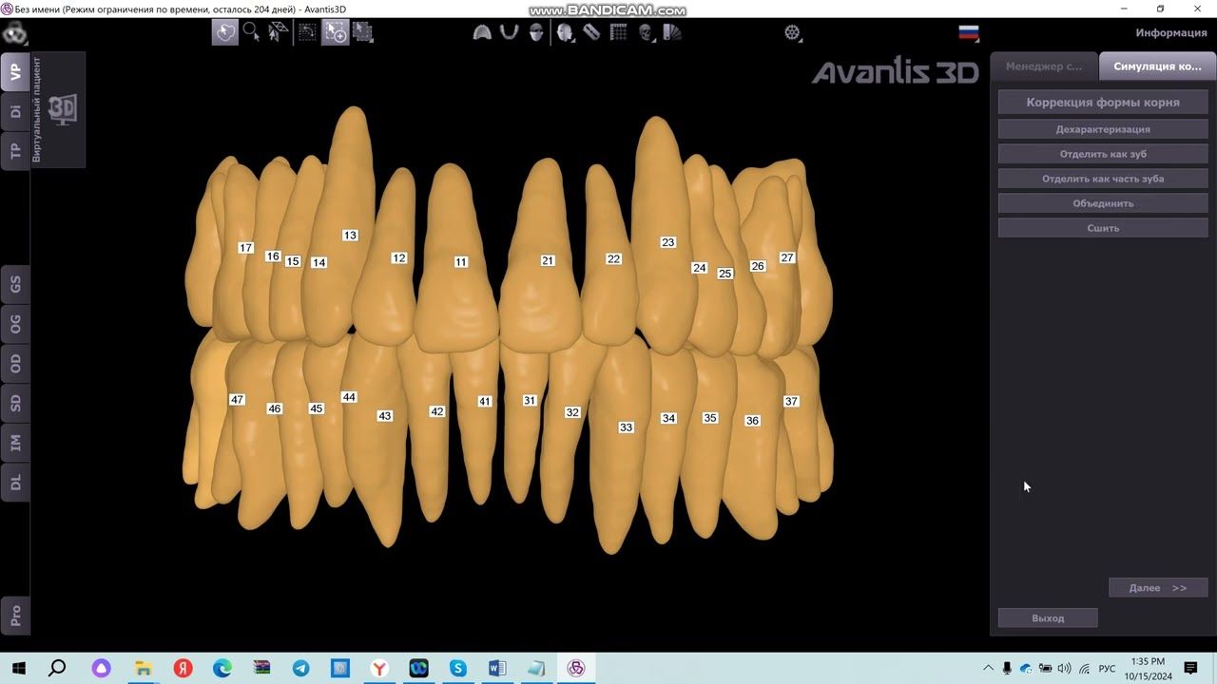Select the upper jaw arch view icon

pyautogui.click(x=482, y=32)
